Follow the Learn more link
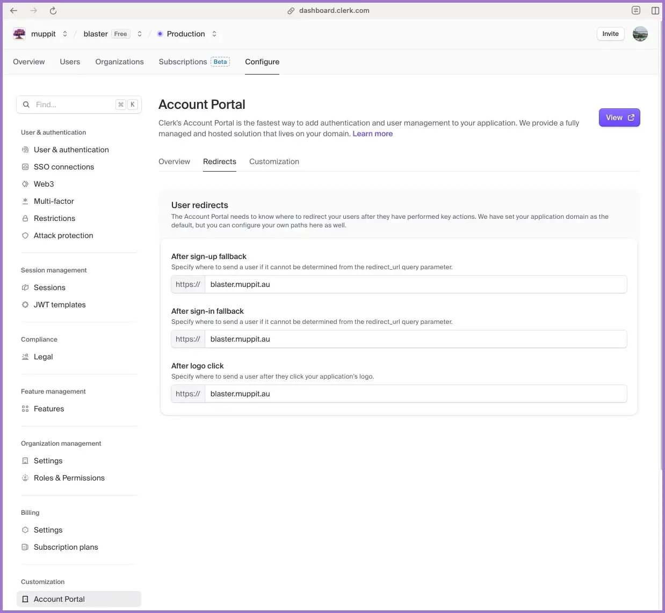665x613 pixels. pos(372,134)
